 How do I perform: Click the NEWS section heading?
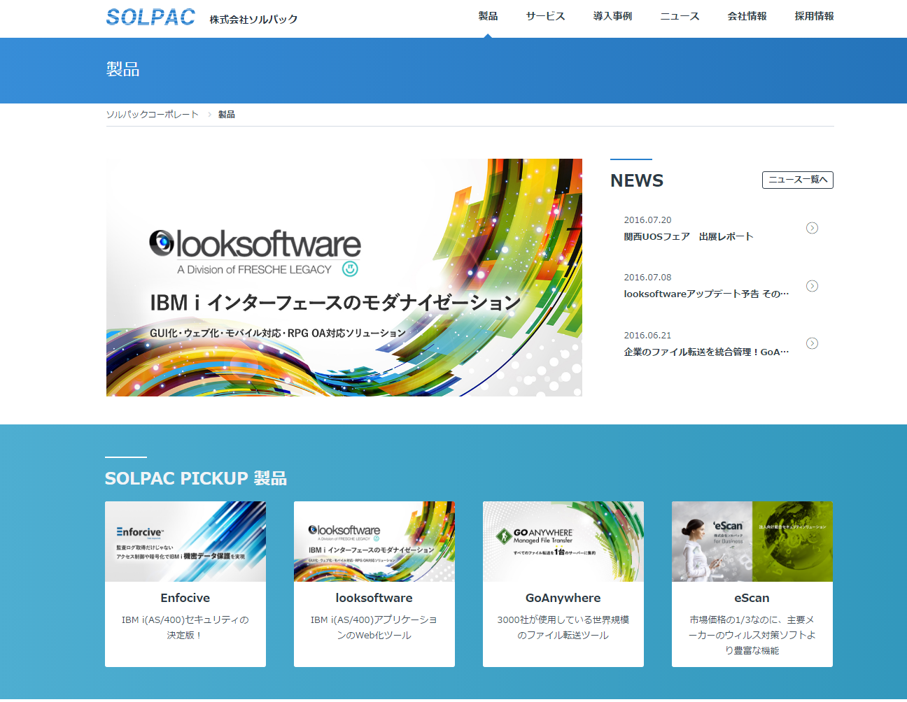point(637,180)
